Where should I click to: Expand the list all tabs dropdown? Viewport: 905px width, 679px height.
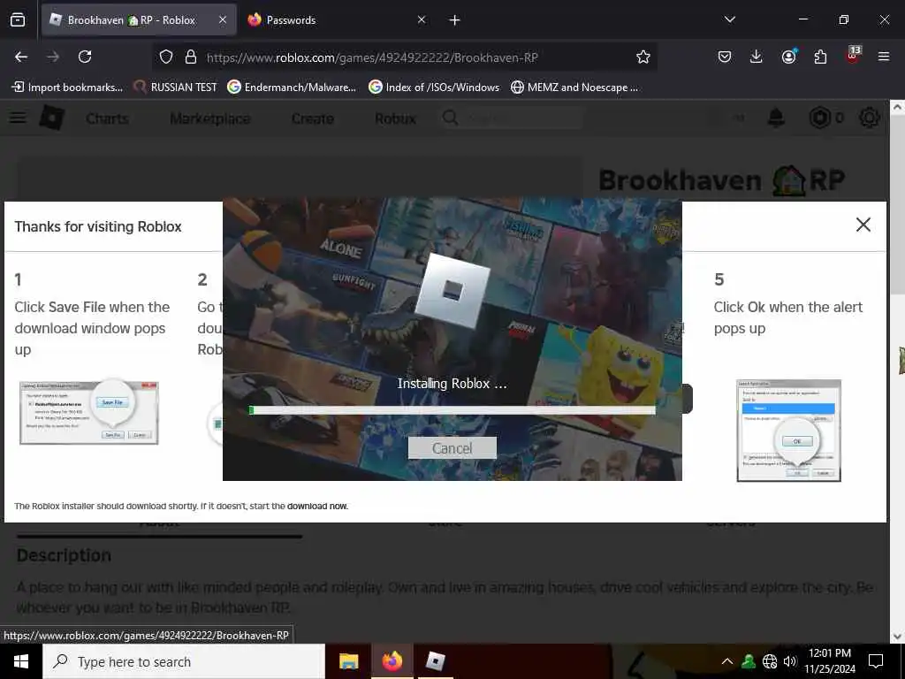[730, 19]
